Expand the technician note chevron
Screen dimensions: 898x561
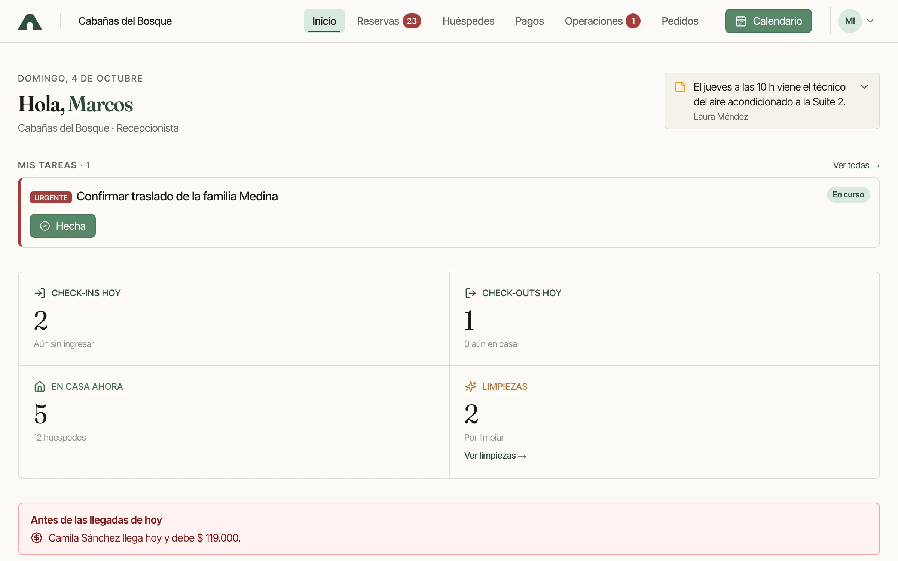coord(864,87)
